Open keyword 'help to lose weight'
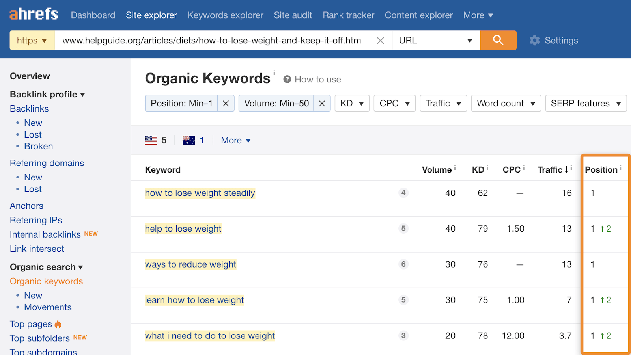 coord(183,229)
